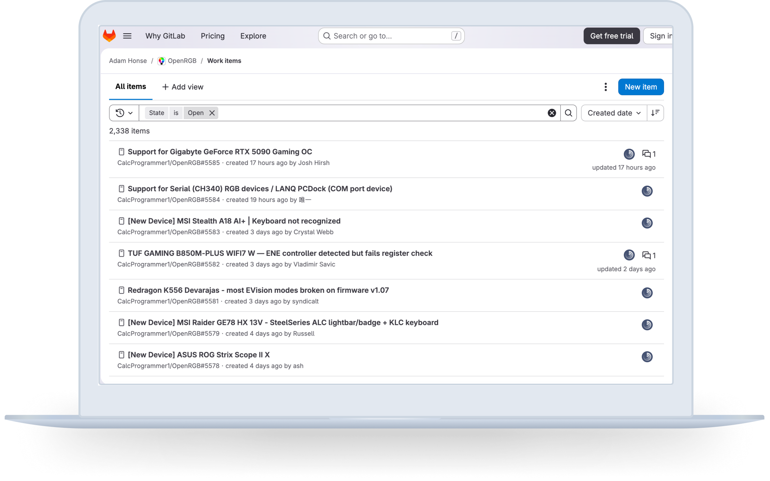This screenshot has height=481, width=770.
Task: Clear all filters with the circle X
Action: click(x=552, y=113)
